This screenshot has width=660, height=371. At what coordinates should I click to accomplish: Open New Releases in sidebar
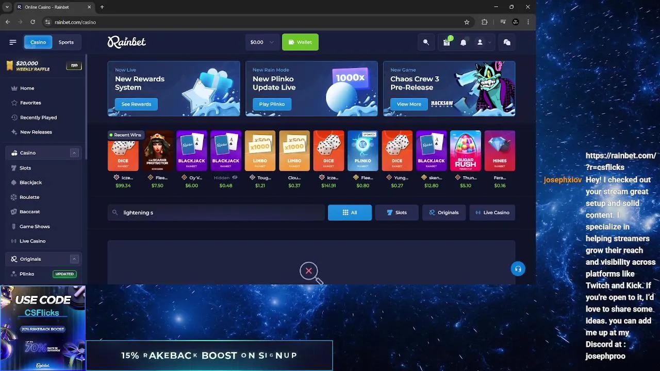(x=36, y=132)
